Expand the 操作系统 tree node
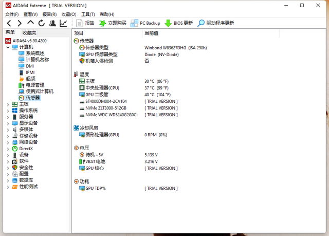This screenshot has width=329, height=236. click(x=8, y=111)
